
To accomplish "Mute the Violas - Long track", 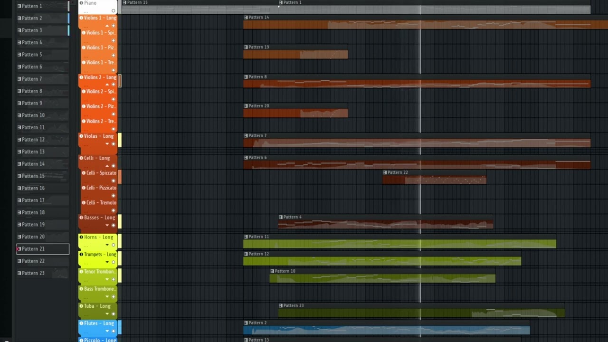I will point(113,143).
